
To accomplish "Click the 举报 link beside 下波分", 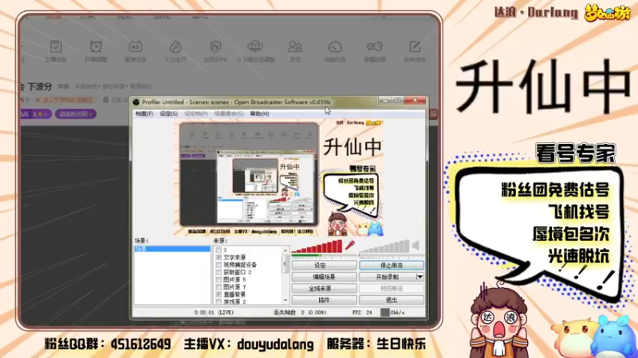I will (x=63, y=87).
